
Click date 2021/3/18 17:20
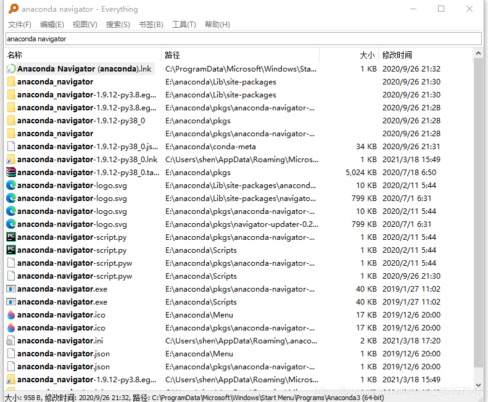pyautogui.click(x=411, y=341)
